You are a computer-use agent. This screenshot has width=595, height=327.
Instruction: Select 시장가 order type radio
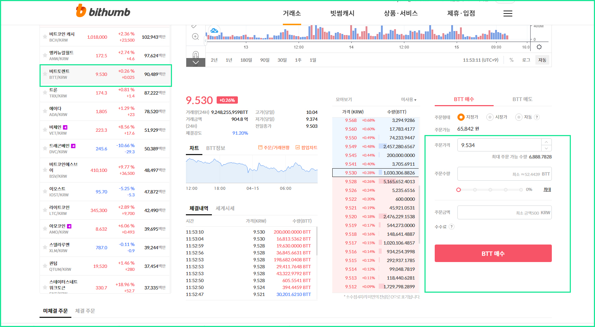click(x=490, y=117)
